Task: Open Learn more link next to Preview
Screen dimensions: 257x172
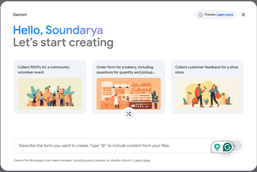Action: coord(225,15)
